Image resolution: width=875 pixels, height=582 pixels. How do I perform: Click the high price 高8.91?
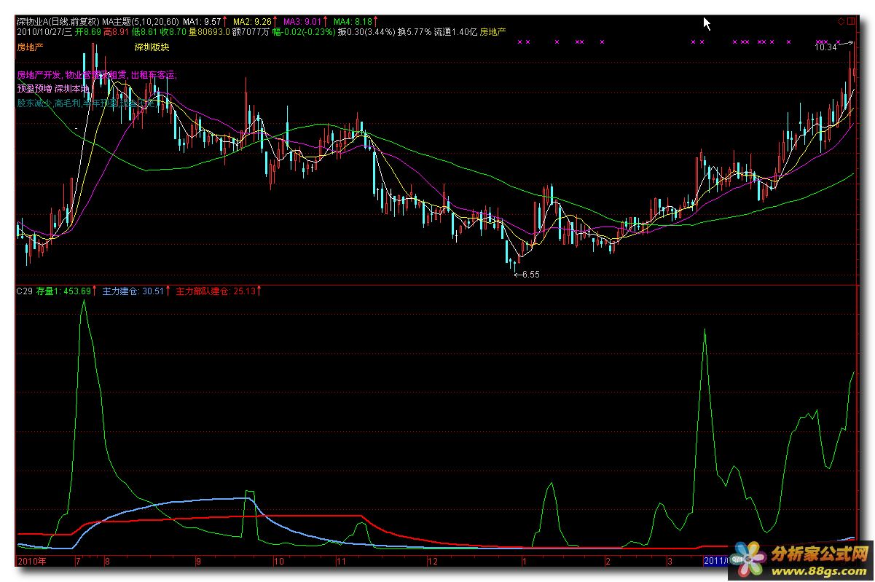[x=117, y=32]
